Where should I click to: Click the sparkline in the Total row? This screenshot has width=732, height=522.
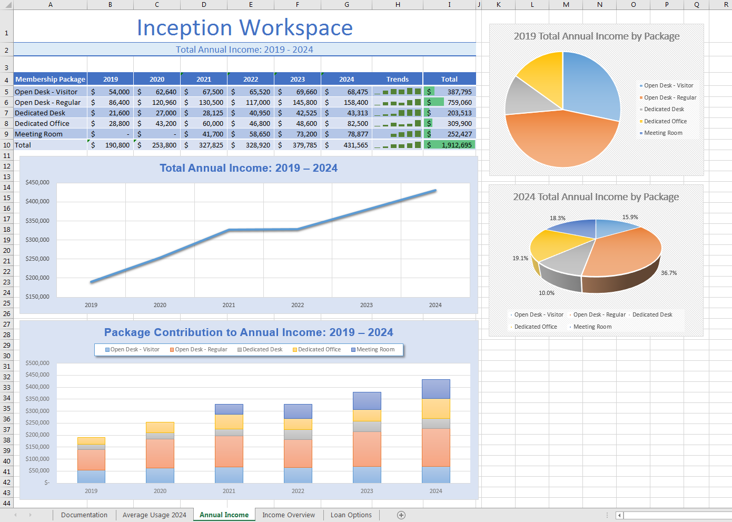pos(398,145)
